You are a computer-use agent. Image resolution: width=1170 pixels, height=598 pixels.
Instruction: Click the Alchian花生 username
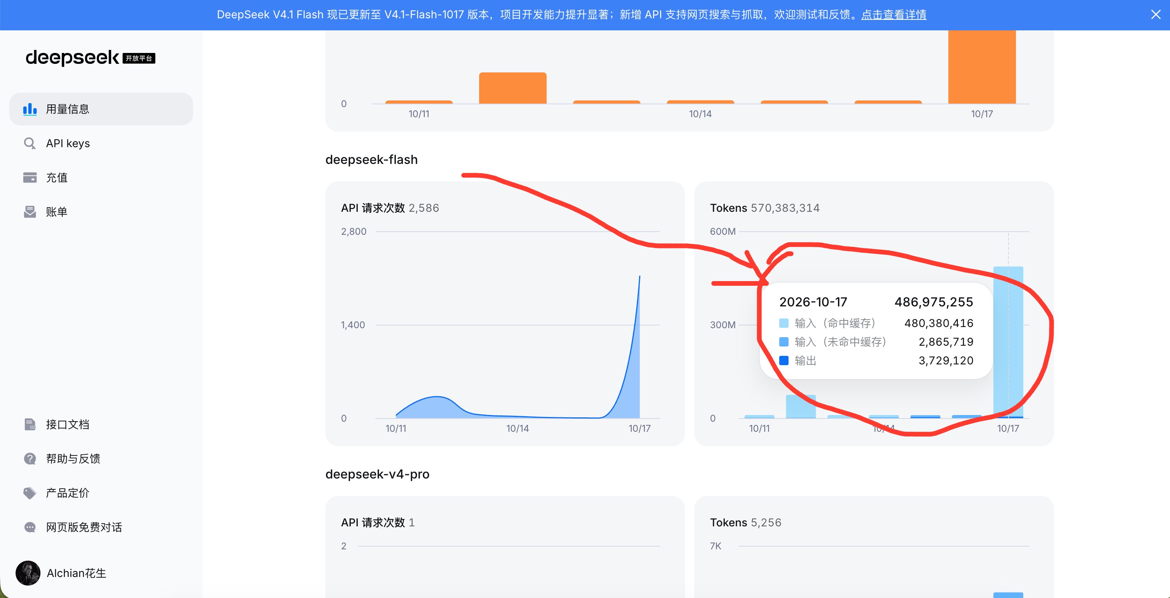[76, 573]
